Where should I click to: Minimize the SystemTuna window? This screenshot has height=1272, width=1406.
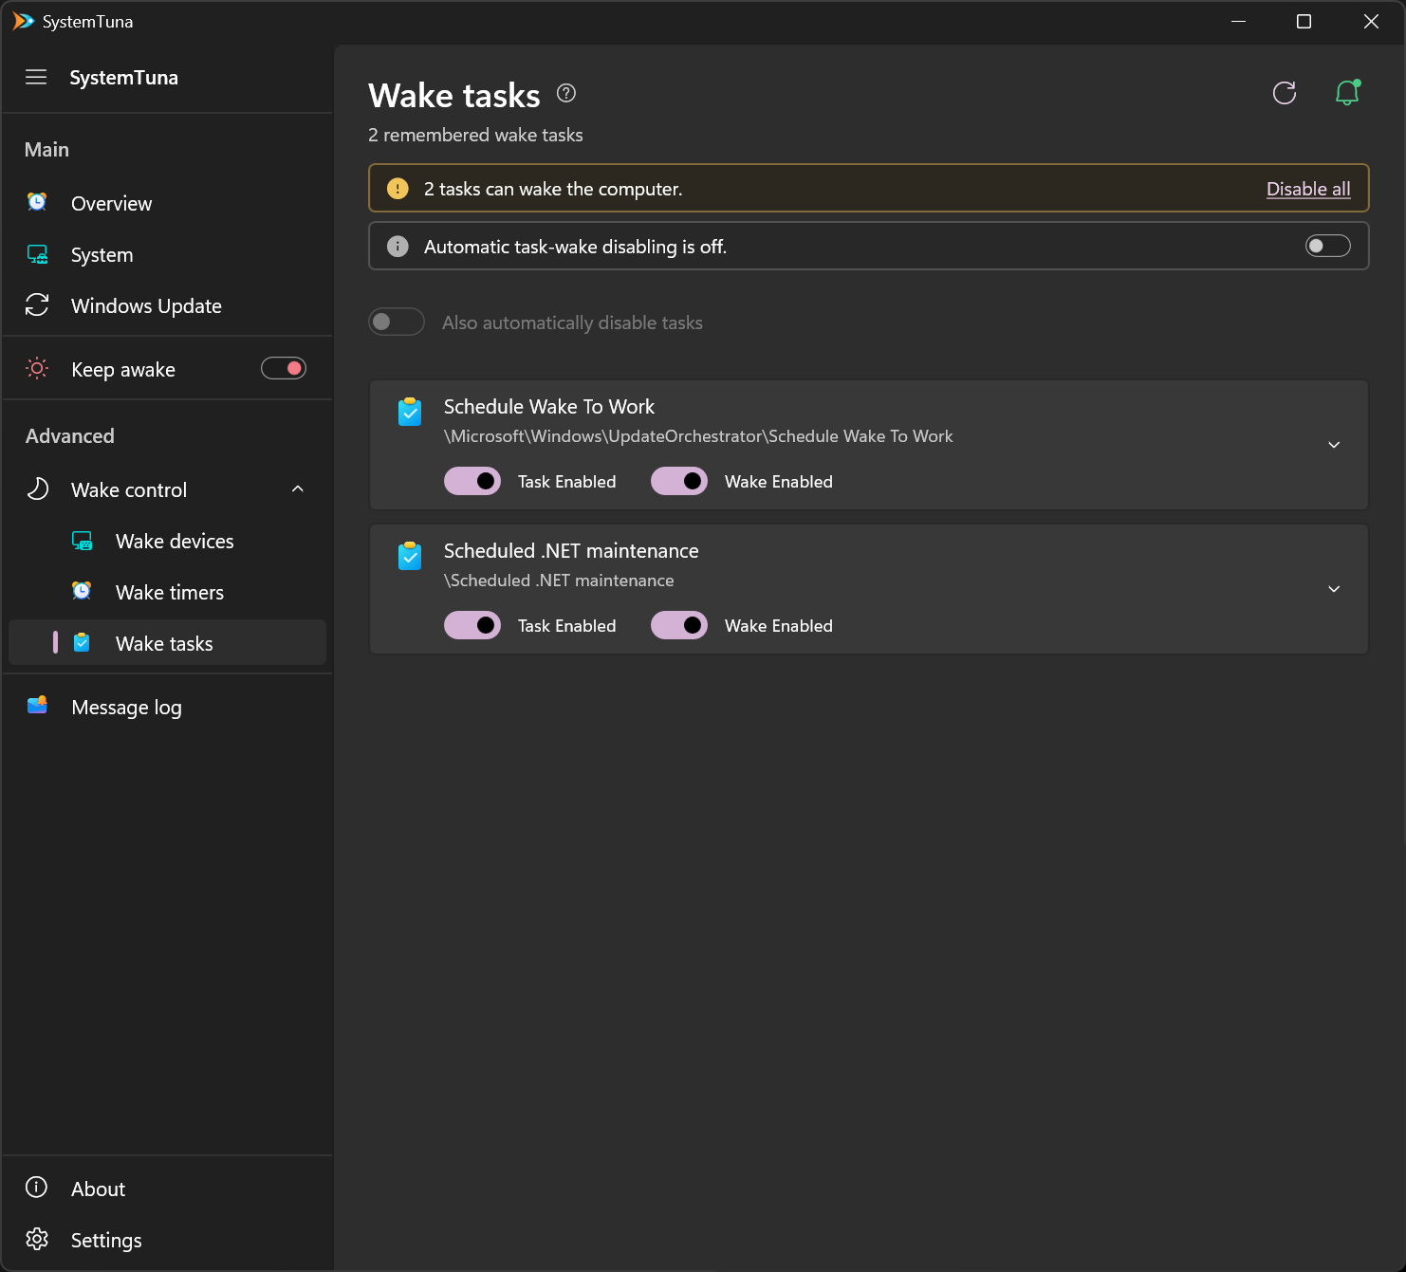tap(1238, 21)
